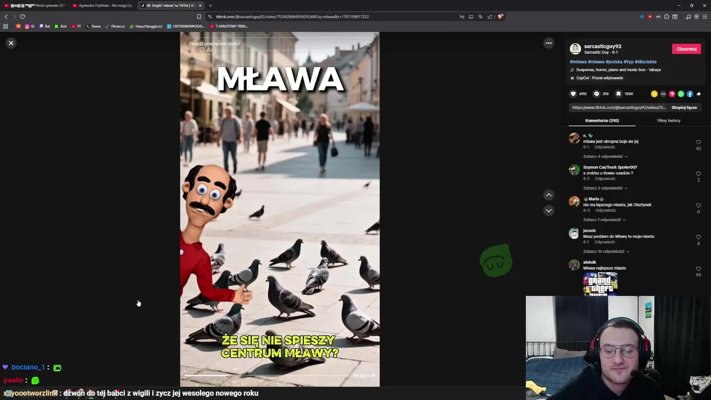This screenshot has height=400, width=711.
Task: Go to previous video with up arrow
Action: point(549,195)
